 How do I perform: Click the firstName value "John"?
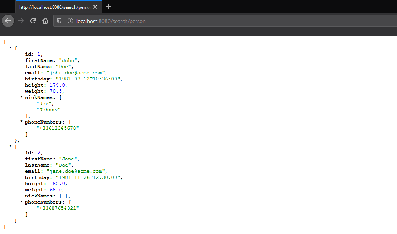(68, 60)
